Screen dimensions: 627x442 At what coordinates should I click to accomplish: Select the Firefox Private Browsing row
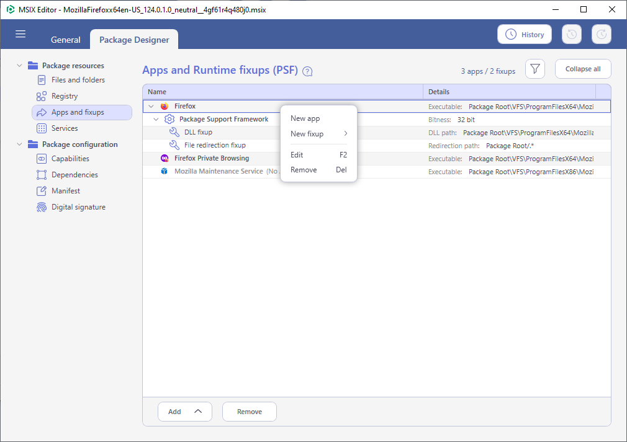tap(377, 159)
